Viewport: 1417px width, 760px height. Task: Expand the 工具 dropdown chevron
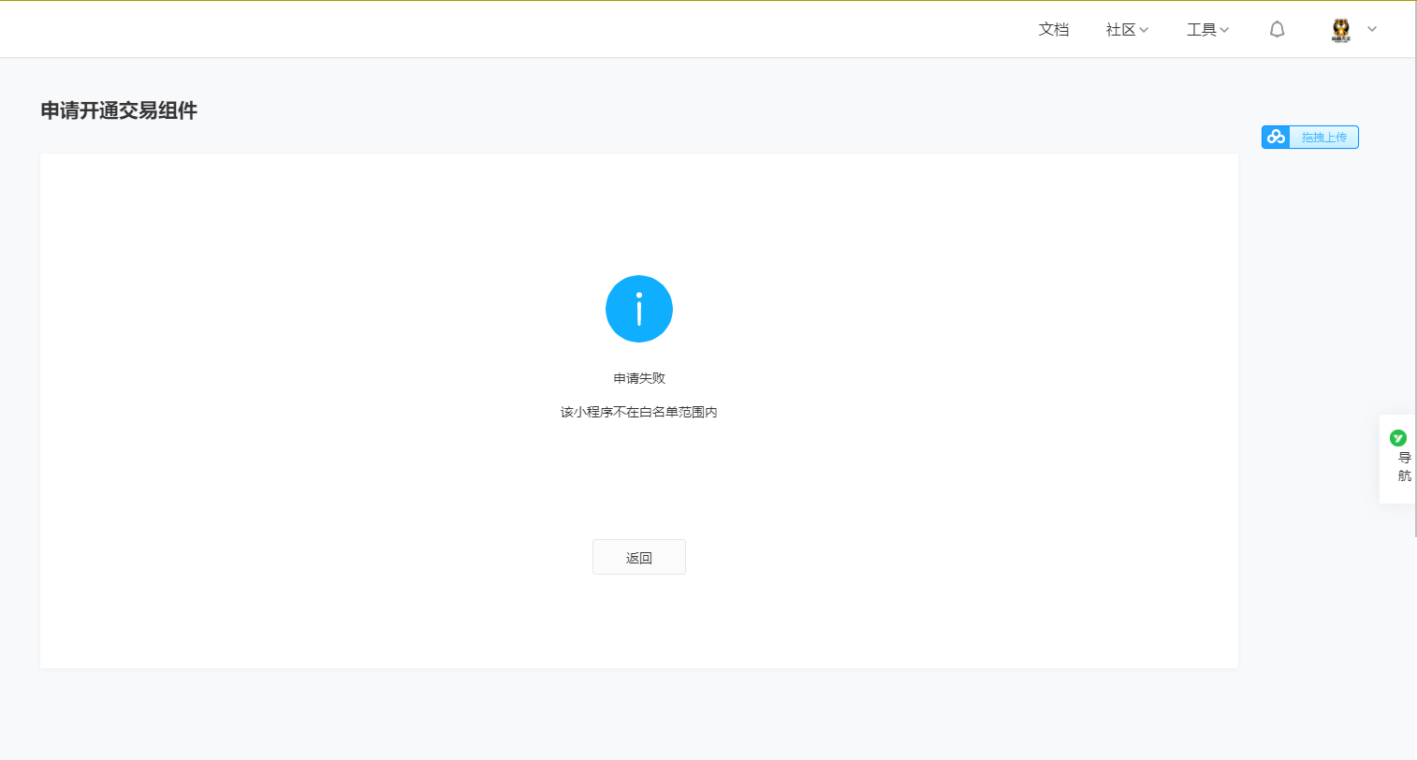[1224, 30]
